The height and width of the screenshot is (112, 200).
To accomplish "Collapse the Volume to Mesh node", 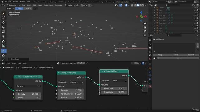I will click(102, 71).
